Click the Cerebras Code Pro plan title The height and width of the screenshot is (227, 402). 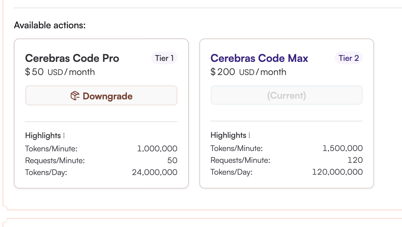tap(72, 58)
